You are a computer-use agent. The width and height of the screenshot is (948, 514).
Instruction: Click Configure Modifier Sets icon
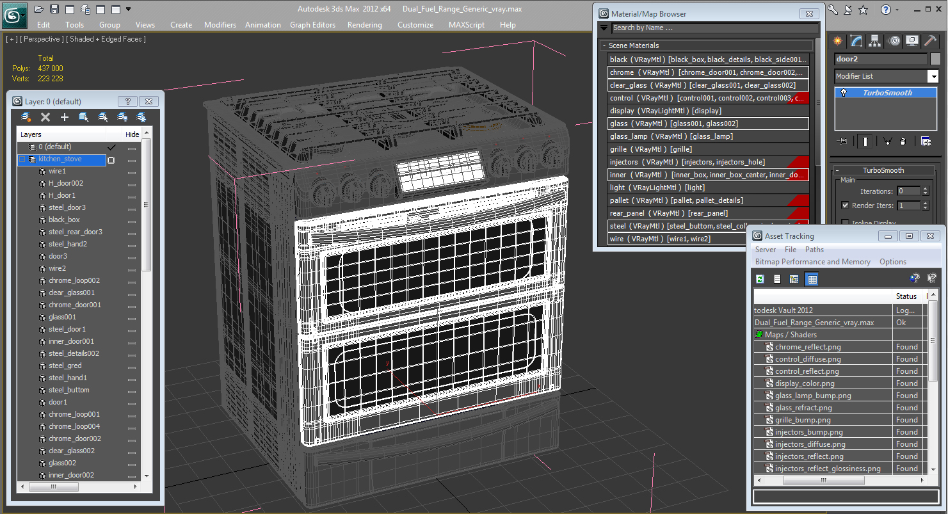(x=926, y=141)
